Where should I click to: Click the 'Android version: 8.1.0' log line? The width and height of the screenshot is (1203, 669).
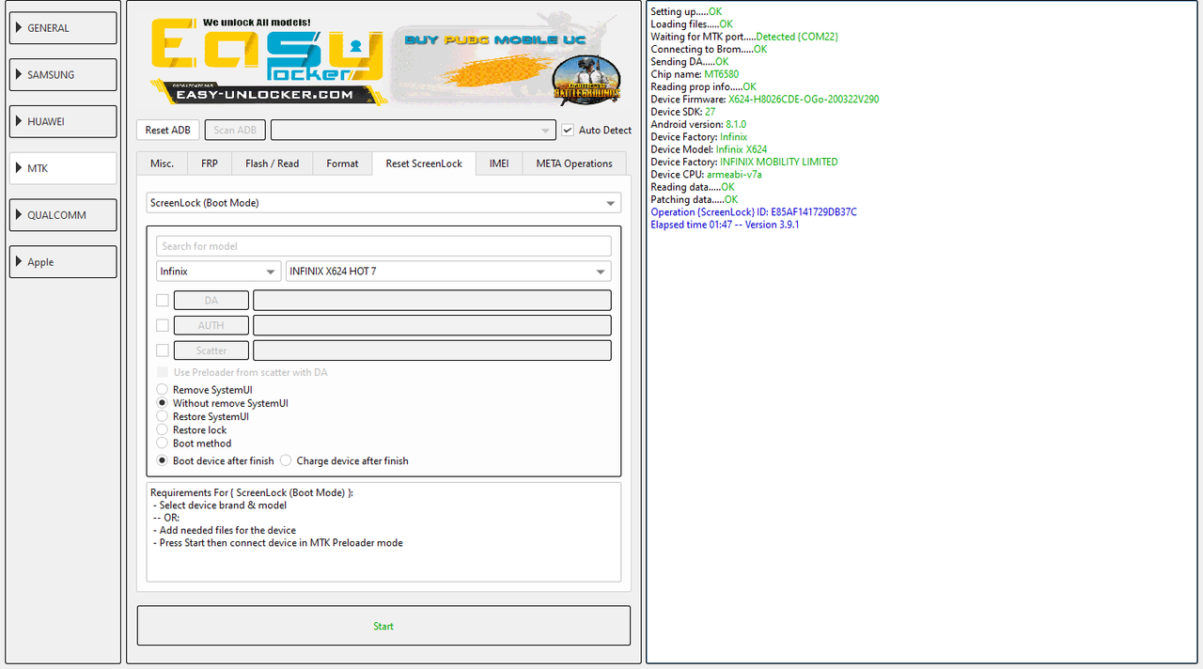(x=698, y=124)
